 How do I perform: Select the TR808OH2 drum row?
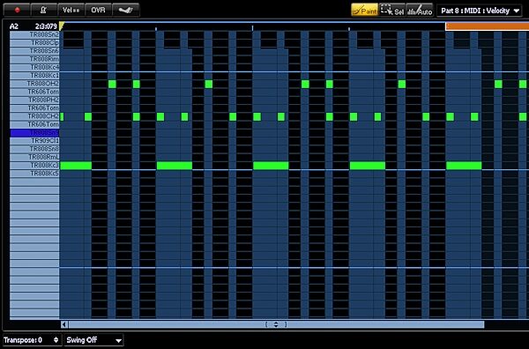34,84
